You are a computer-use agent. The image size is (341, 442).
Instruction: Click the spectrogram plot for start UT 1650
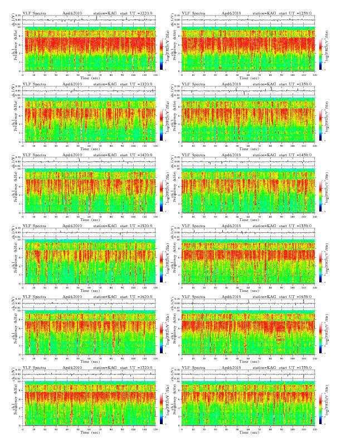249,333
